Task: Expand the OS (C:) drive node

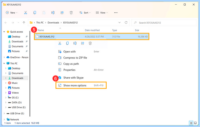Action: point(6,98)
